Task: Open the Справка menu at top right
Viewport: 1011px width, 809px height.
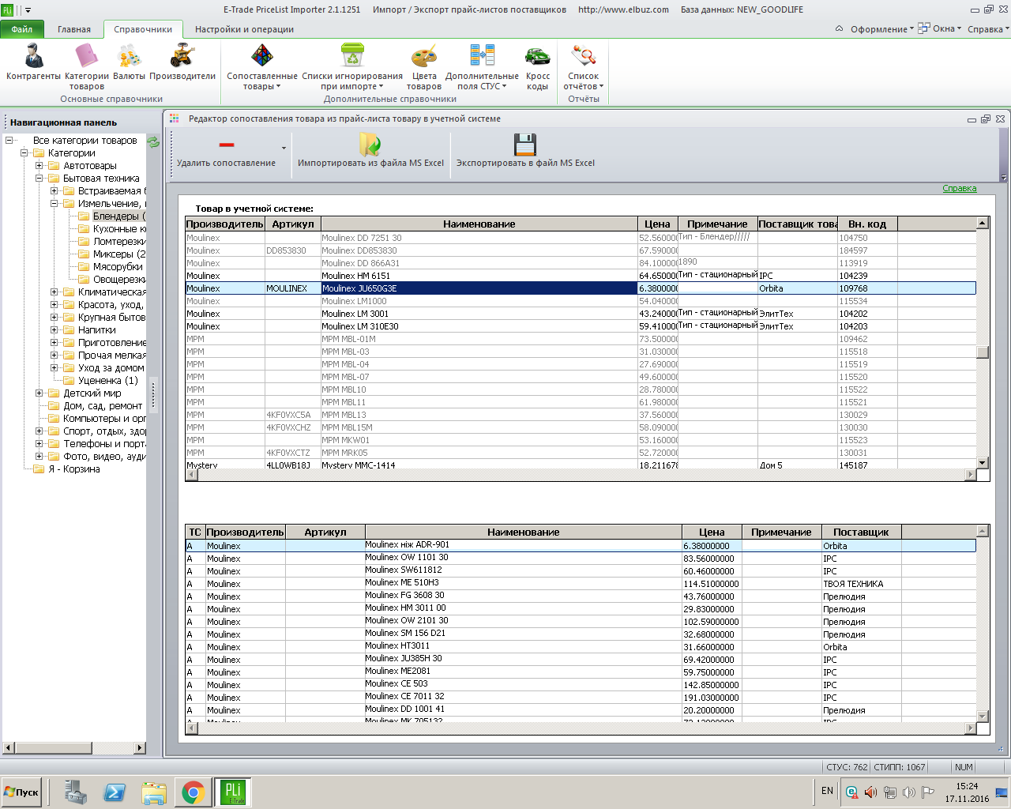Action: coord(988,29)
